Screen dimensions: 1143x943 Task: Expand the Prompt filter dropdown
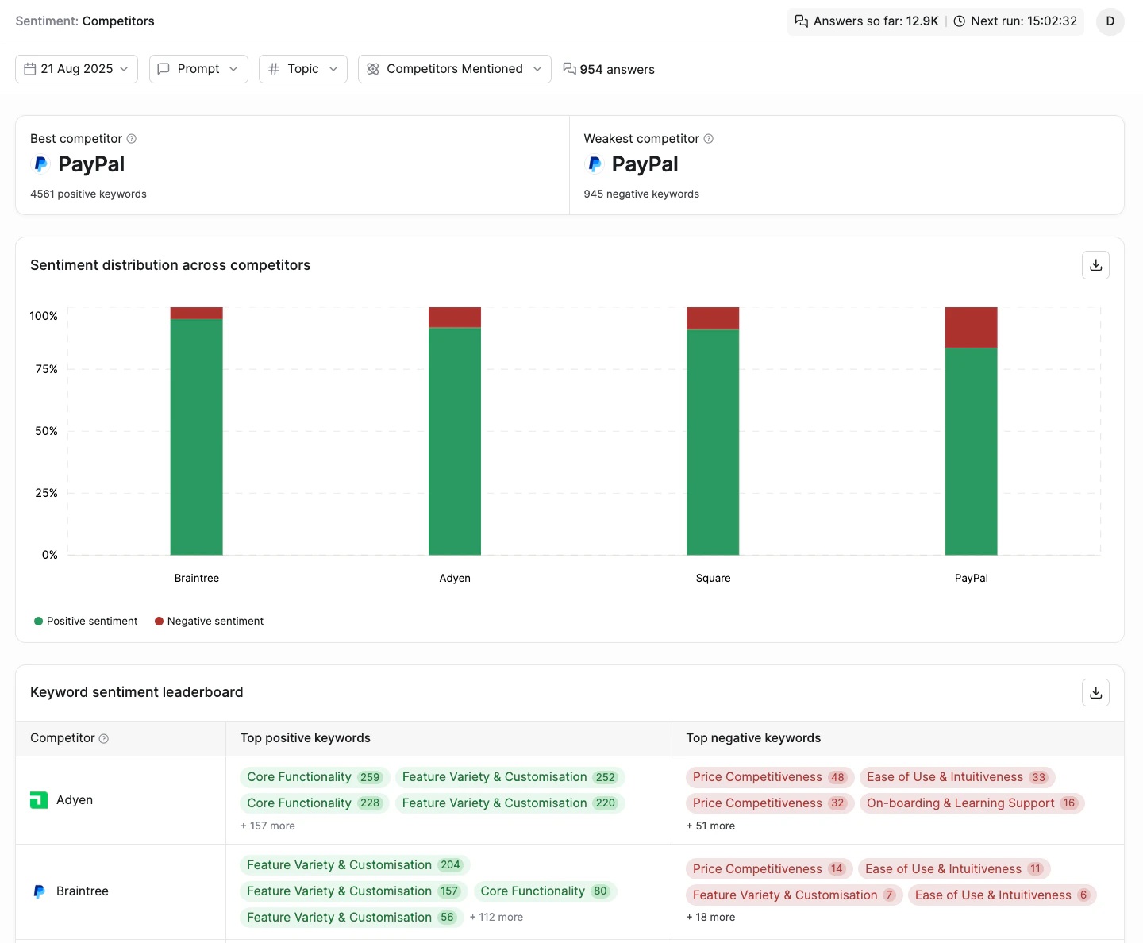coord(198,69)
